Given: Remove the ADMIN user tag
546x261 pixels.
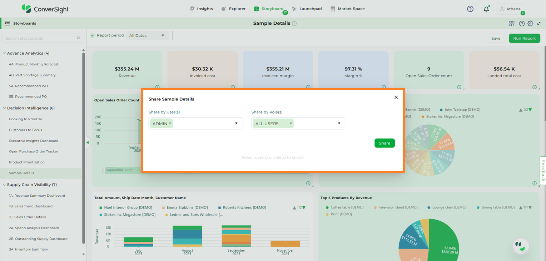Looking at the screenshot, I should [x=170, y=124].
